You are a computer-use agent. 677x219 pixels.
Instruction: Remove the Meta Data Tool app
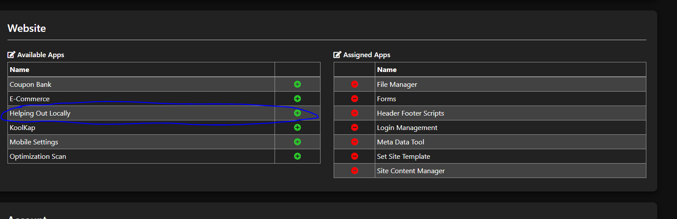pyautogui.click(x=355, y=142)
